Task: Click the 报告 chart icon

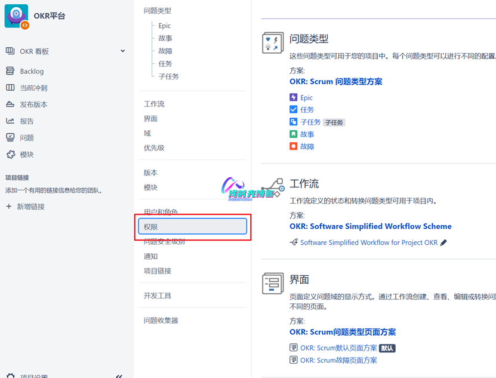Action: 10,121
